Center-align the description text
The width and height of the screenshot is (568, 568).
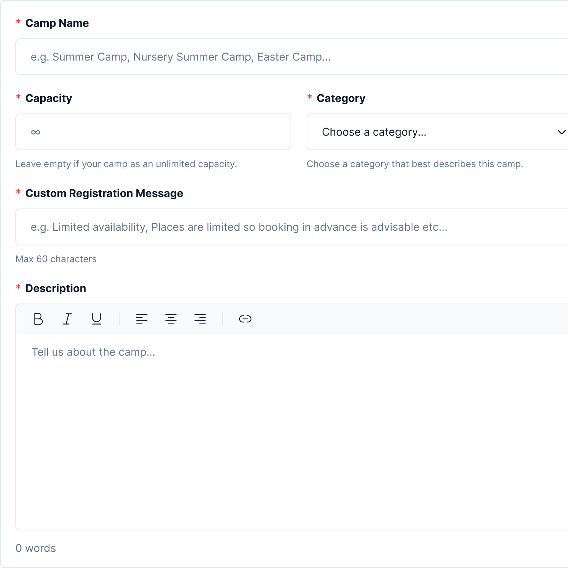coord(171,319)
